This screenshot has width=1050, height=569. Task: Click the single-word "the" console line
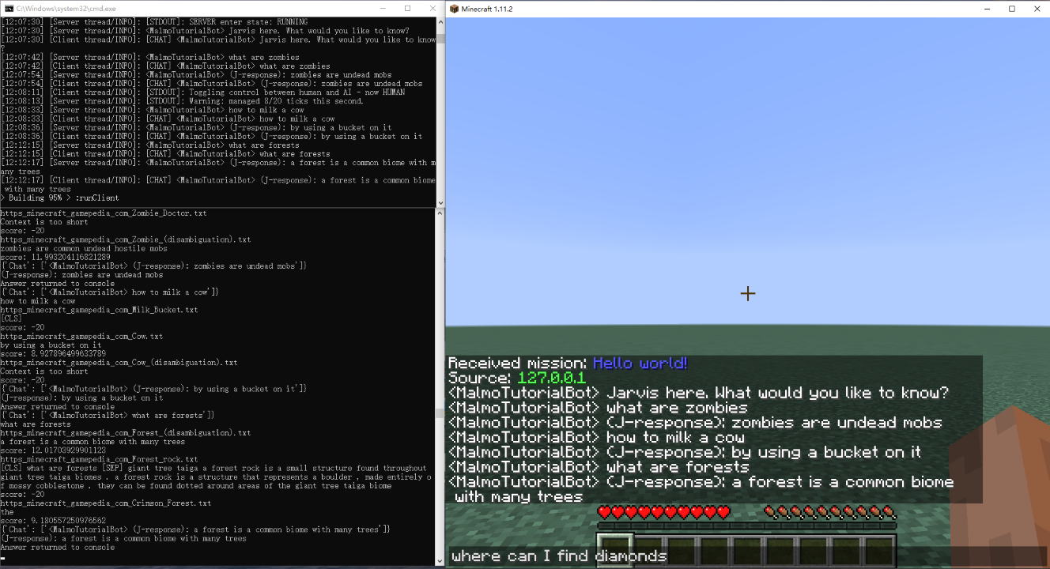click(x=7, y=512)
